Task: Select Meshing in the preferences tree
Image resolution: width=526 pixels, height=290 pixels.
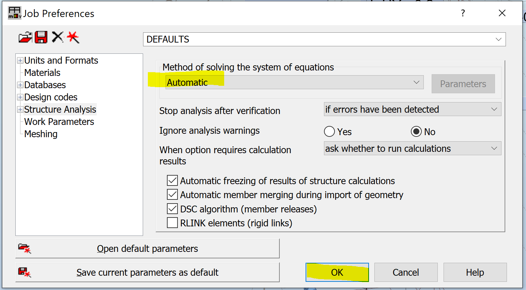Action: click(41, 134)
